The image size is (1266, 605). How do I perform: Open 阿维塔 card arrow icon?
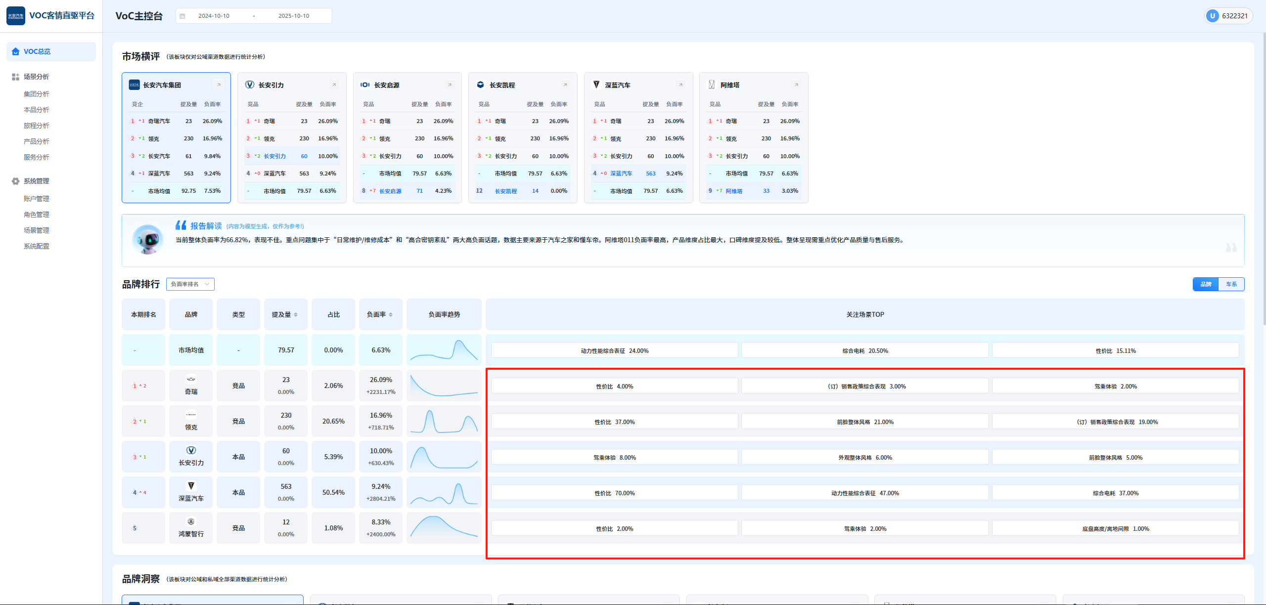[796, 85]
